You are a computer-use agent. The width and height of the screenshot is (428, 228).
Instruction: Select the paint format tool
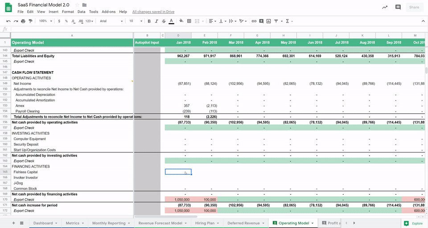[30, 21]
